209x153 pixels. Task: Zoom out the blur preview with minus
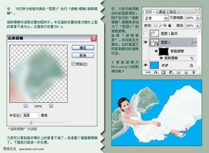click(26, 106)
